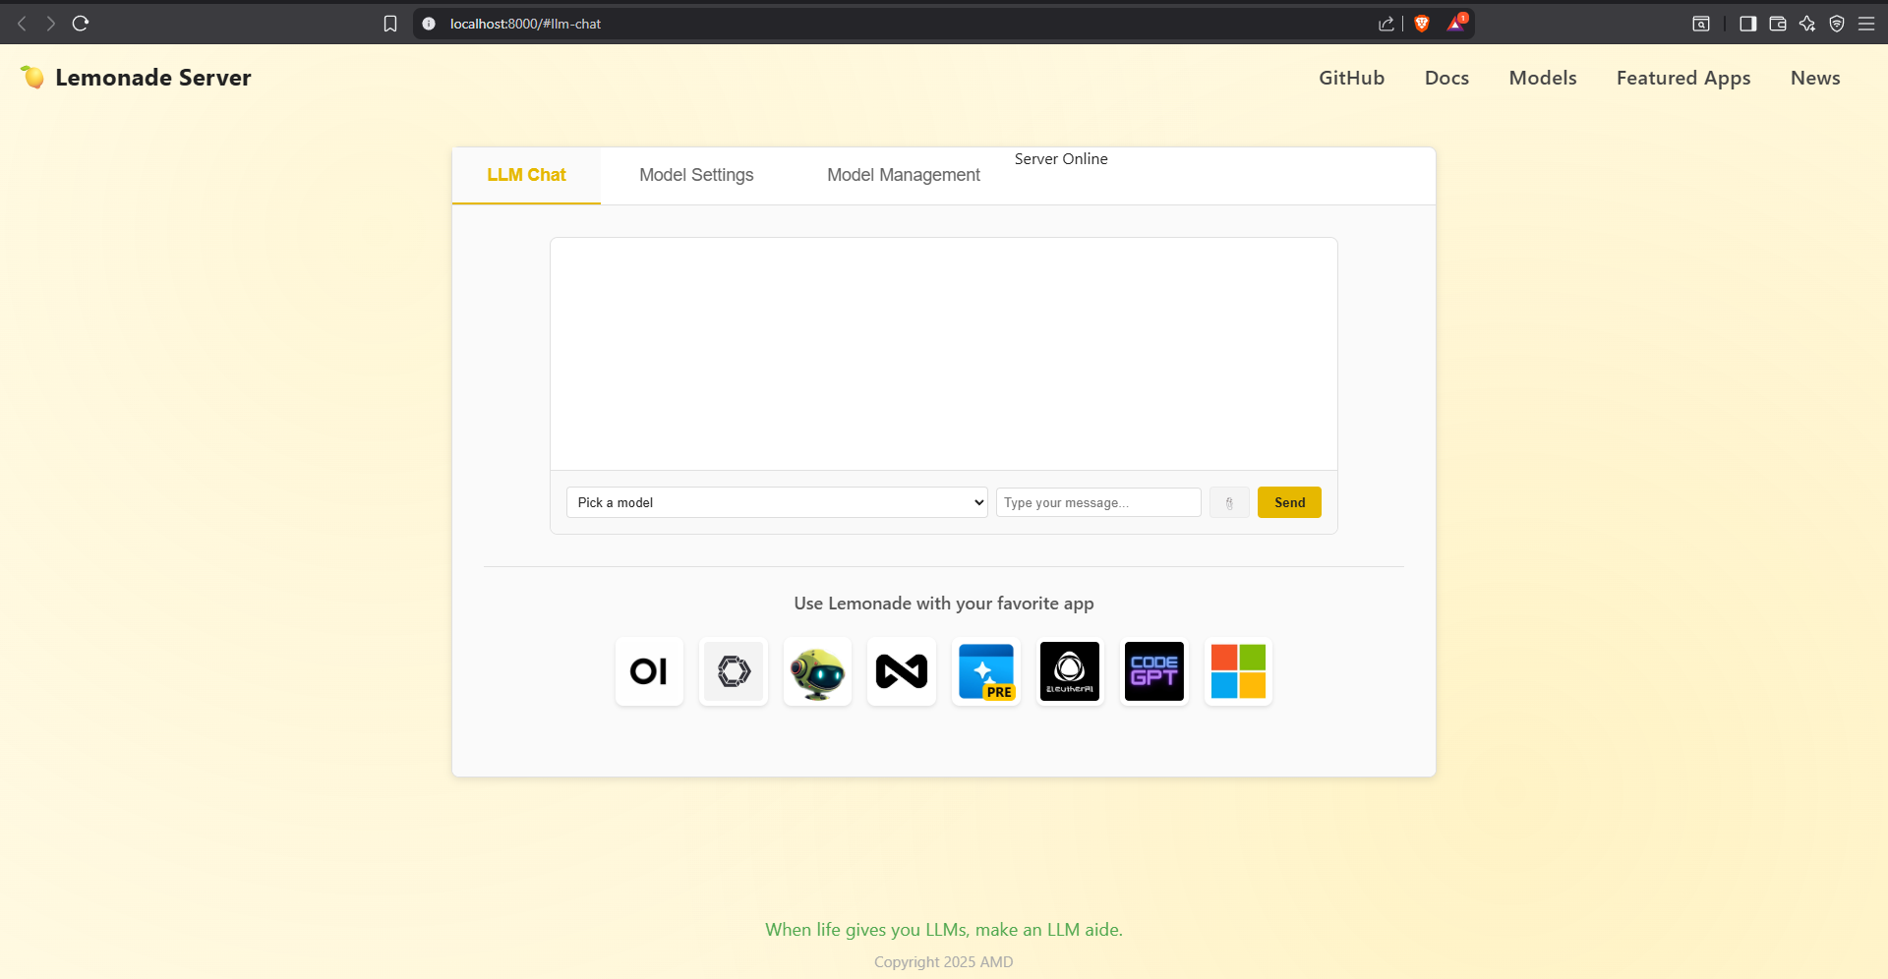Open the CodeGPT app tile
The width and height of the screenshot is (1888, 979).
tap(1154, 671)
